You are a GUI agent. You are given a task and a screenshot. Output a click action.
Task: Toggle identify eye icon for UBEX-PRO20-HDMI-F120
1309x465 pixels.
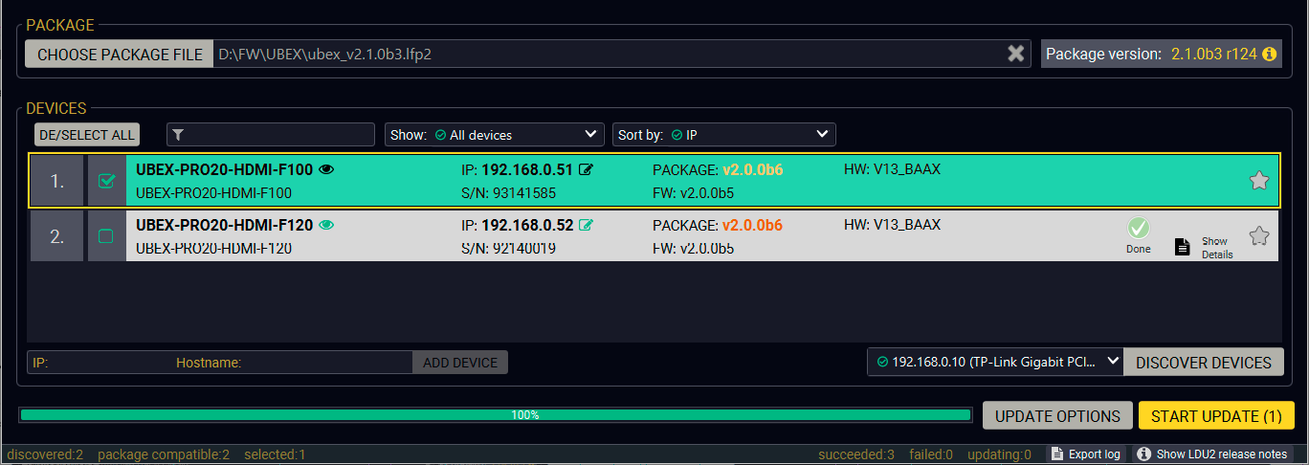pos(326,226)
